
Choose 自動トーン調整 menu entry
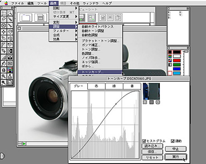pos(100,31)
